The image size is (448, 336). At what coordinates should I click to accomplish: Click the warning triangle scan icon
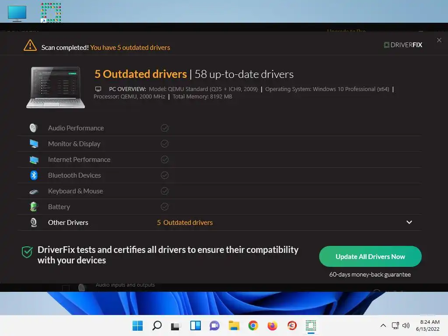(x=30, y=45)
